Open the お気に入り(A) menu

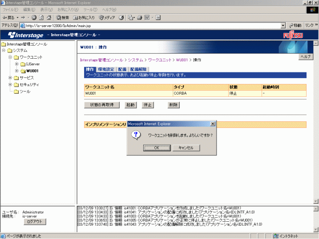coord(68,9)
